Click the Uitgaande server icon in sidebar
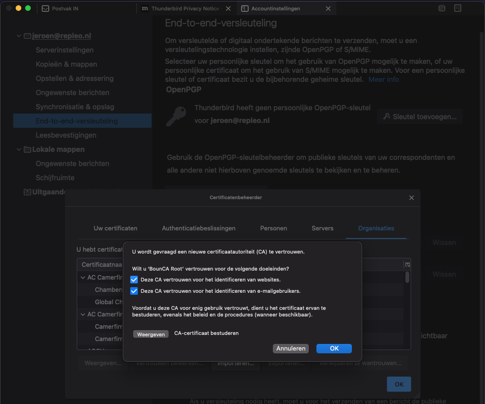Screen dimensions: 485x404 [27, 192]
